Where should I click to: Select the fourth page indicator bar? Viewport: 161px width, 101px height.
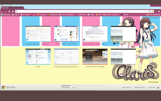pos(98,86)
